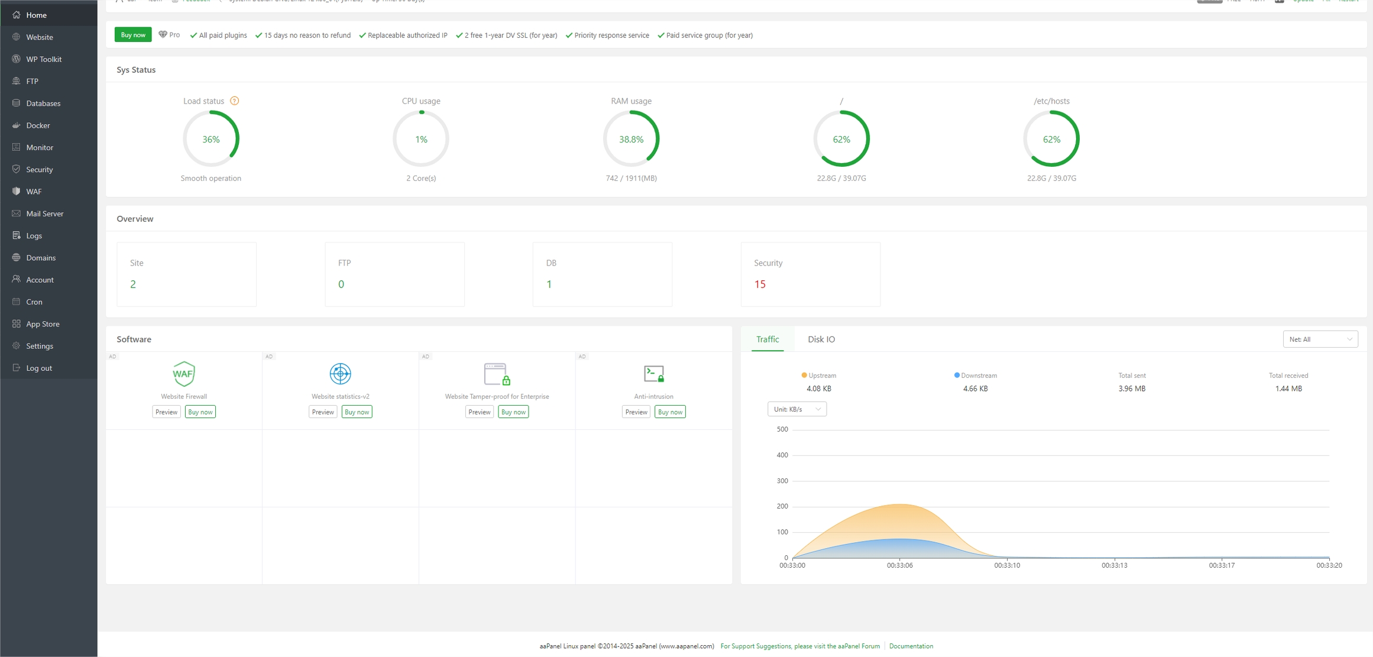Open the Documentation link in the footer
Screen dimensions: 1373x657
pyautogui.click(x=911, y=646)
